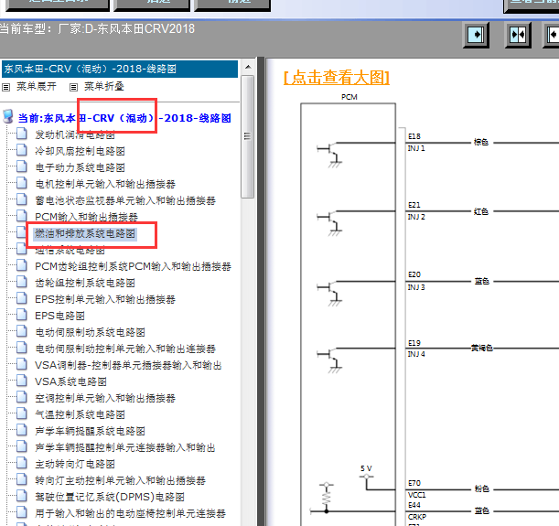559x526 pixels.
Task: Open 空调控制单元输入和输出插接器
Action: coord(105,398)
